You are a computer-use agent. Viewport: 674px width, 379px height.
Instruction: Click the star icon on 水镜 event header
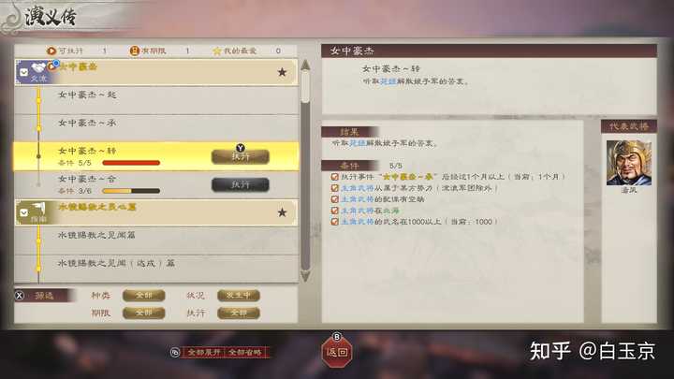pos(282,212)
